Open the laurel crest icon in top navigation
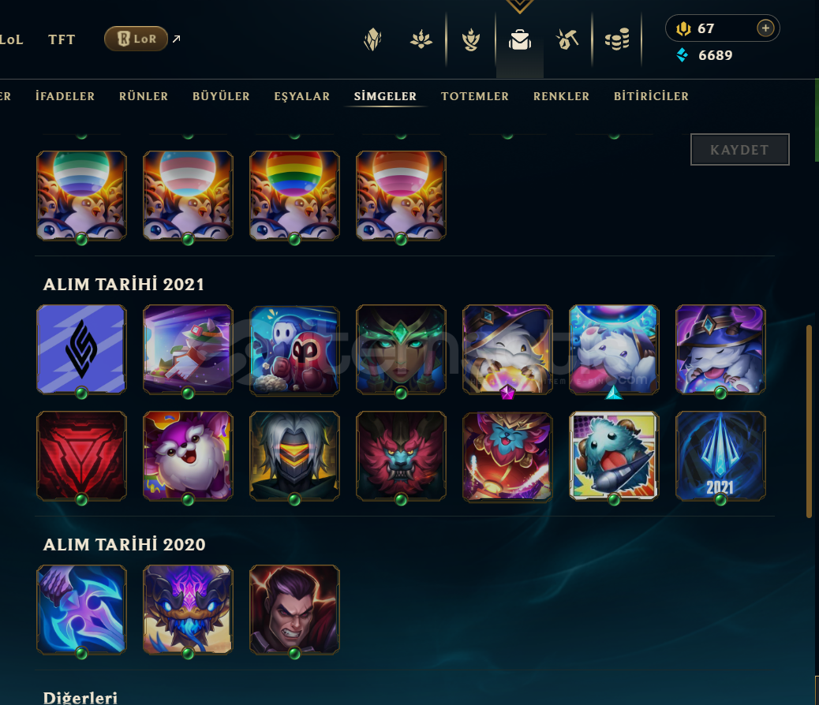Image resolution: width=819 pixels, height=705 pixels. click(x=470, y=39)
